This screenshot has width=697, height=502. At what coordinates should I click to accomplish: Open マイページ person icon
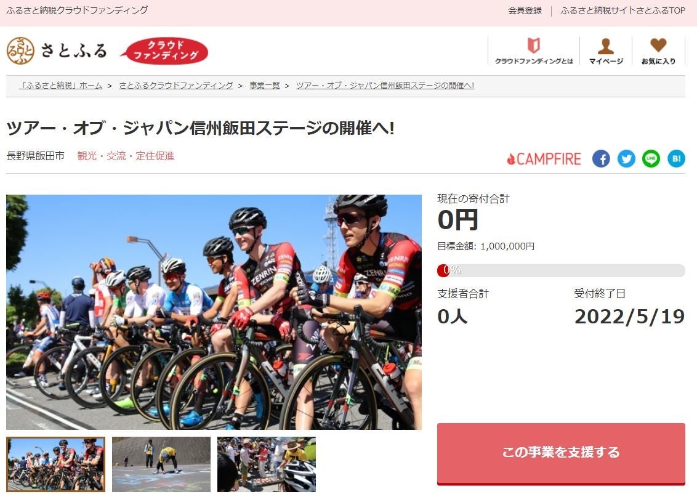(605, 46)
